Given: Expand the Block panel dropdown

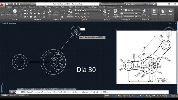Looking at the screenshot, I should click(x=107, y=20).
